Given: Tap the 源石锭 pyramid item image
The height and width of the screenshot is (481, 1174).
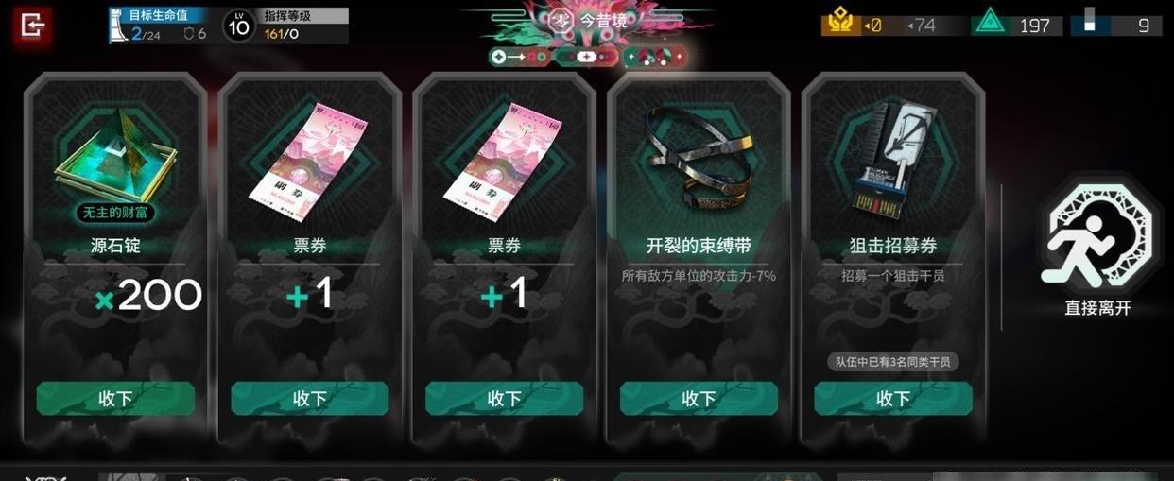Looking at the screenshot, I should click(x=115, y=153).
